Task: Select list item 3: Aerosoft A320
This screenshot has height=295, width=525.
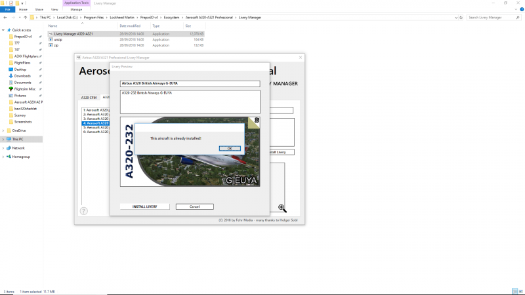Action: (95, 119)
